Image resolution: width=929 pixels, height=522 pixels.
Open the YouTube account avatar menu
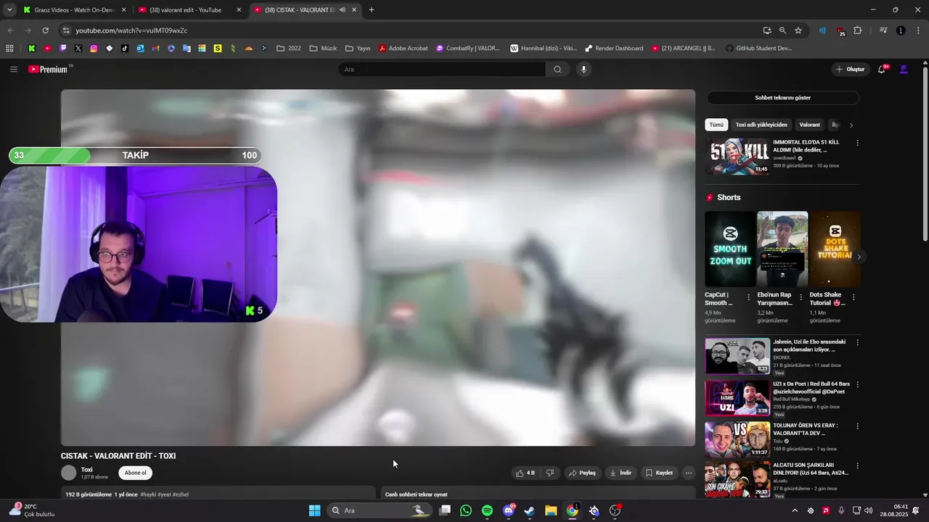[x=904, y=70]
